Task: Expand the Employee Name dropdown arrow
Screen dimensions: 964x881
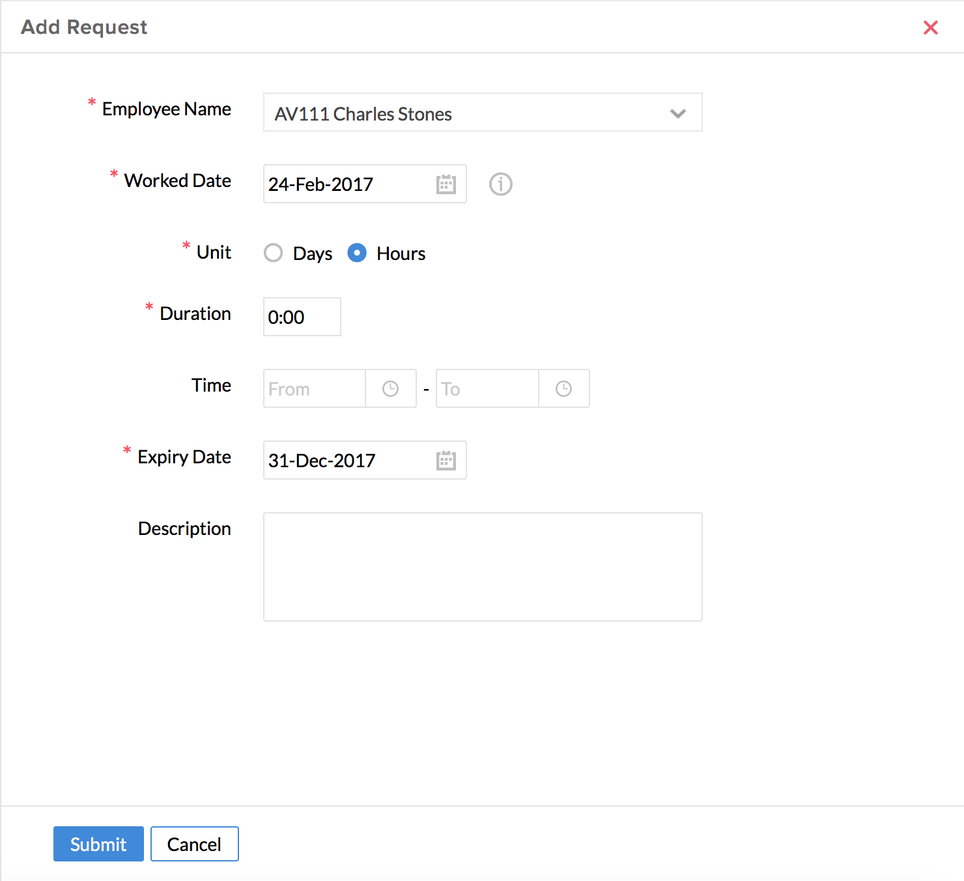Action: point(677,113)
